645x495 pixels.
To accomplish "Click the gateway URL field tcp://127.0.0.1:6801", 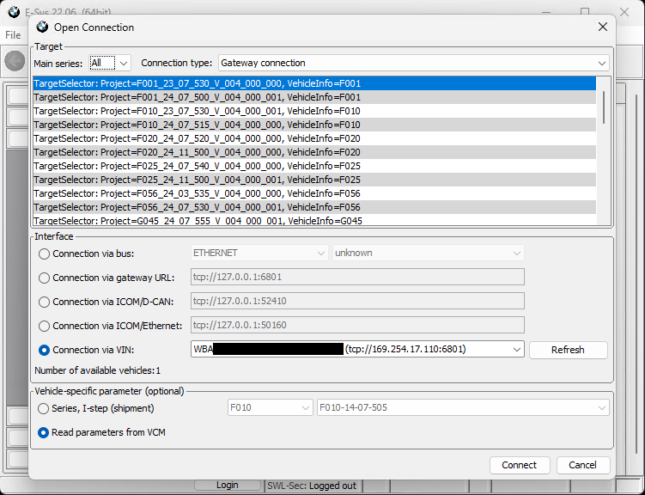I will [357, 277].
